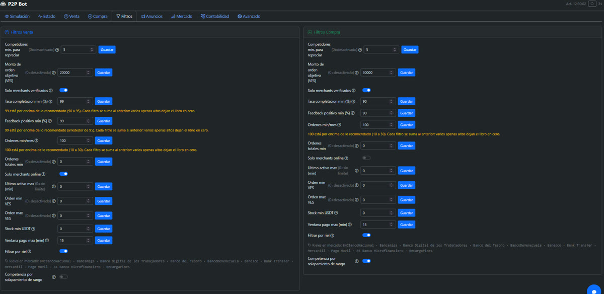Go to the Venta tab
Viewport: 604px width, 294px height.
pos(71,17)
